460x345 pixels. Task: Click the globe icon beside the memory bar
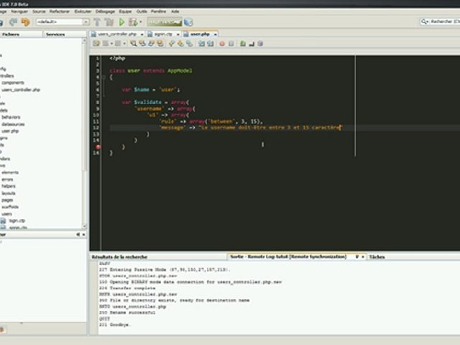188,22
